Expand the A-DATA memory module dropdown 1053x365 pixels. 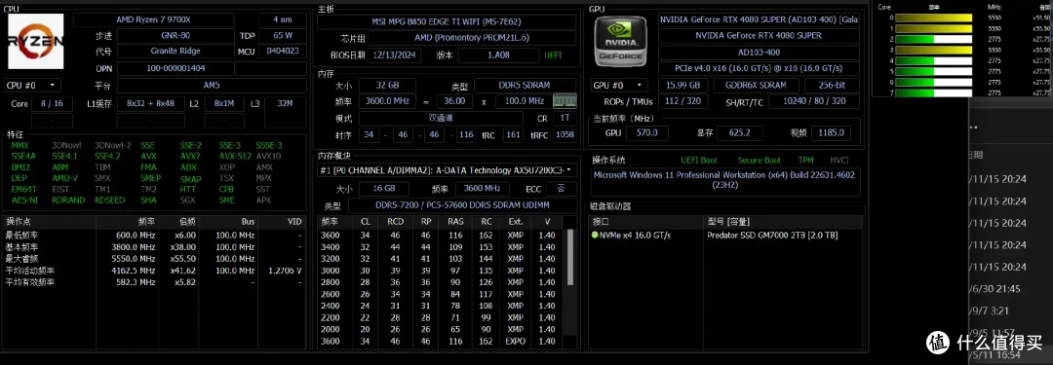pyautogui.click(x=448, y=169)
